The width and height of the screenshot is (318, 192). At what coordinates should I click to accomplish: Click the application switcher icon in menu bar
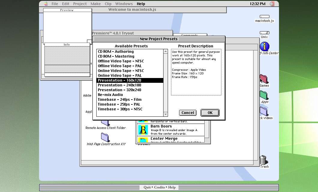click(x=272, y=4)
